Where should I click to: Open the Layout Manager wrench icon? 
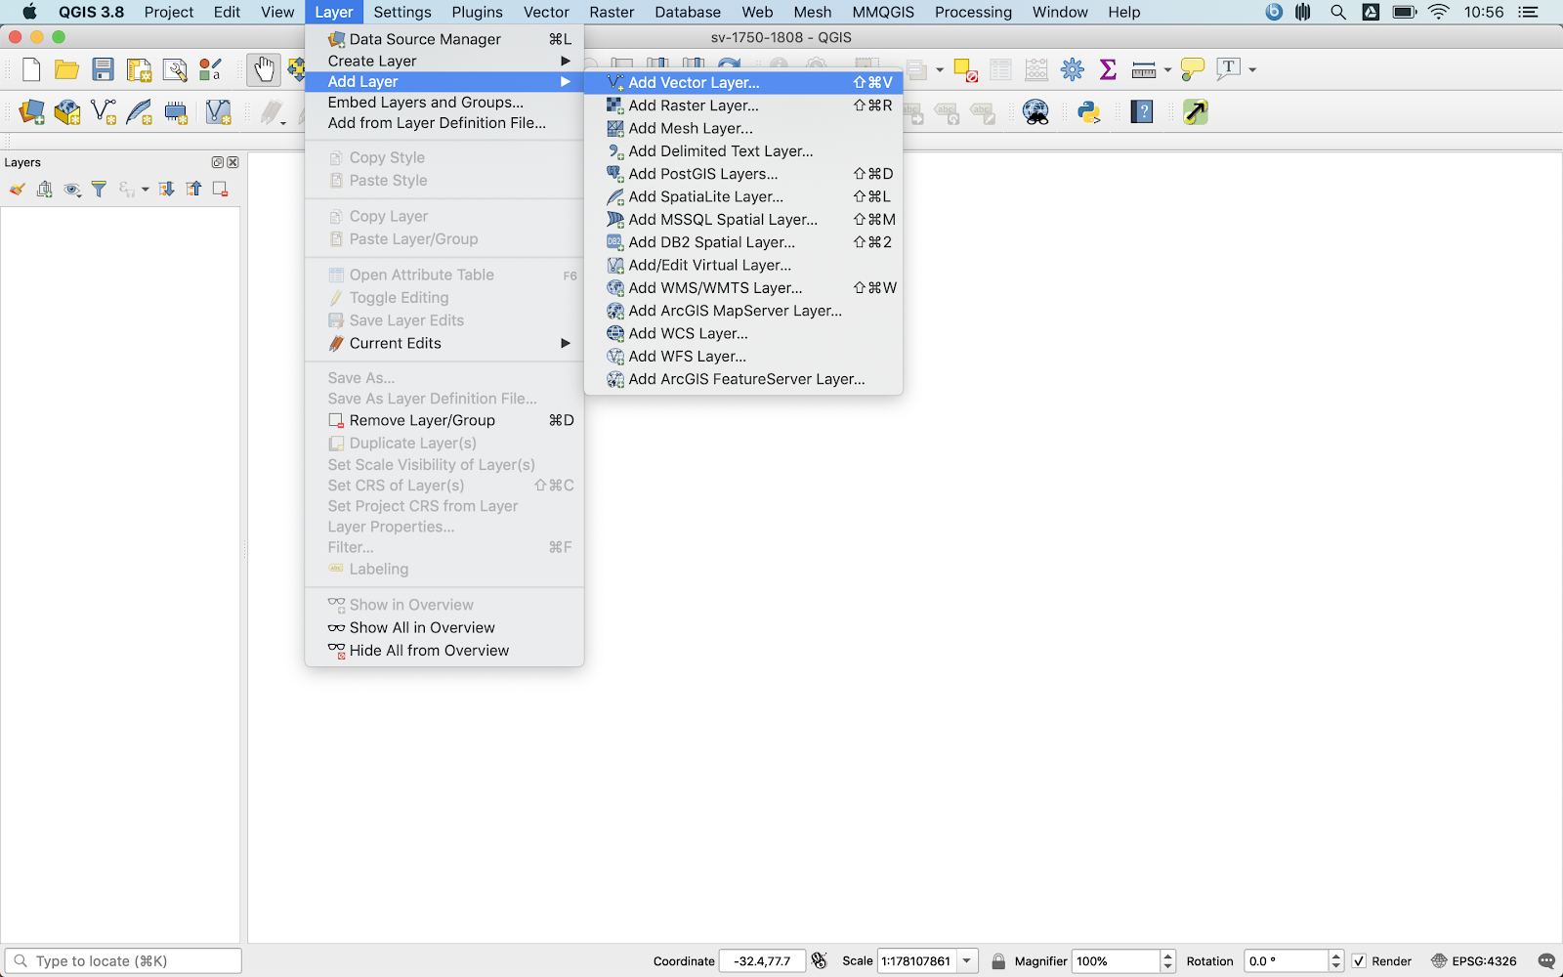pyautogui.click(x=175, y=69)
